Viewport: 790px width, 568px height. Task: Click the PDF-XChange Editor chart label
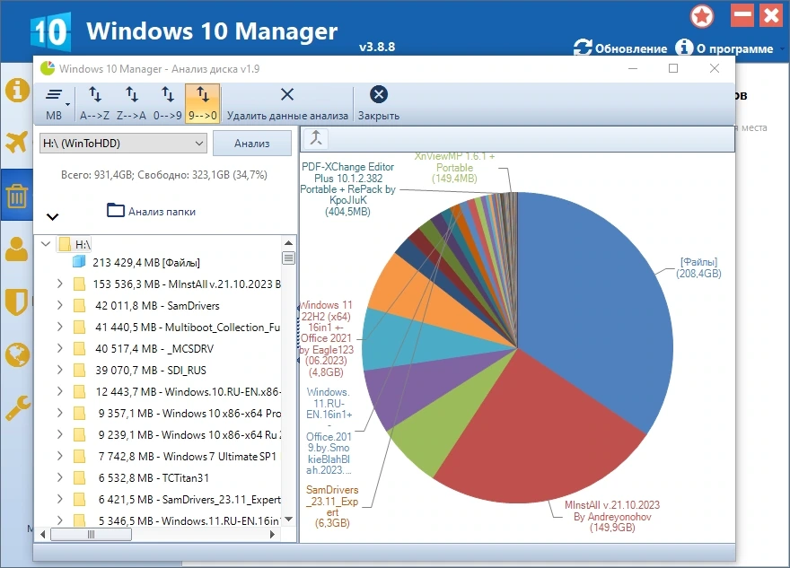coord(347,188)
